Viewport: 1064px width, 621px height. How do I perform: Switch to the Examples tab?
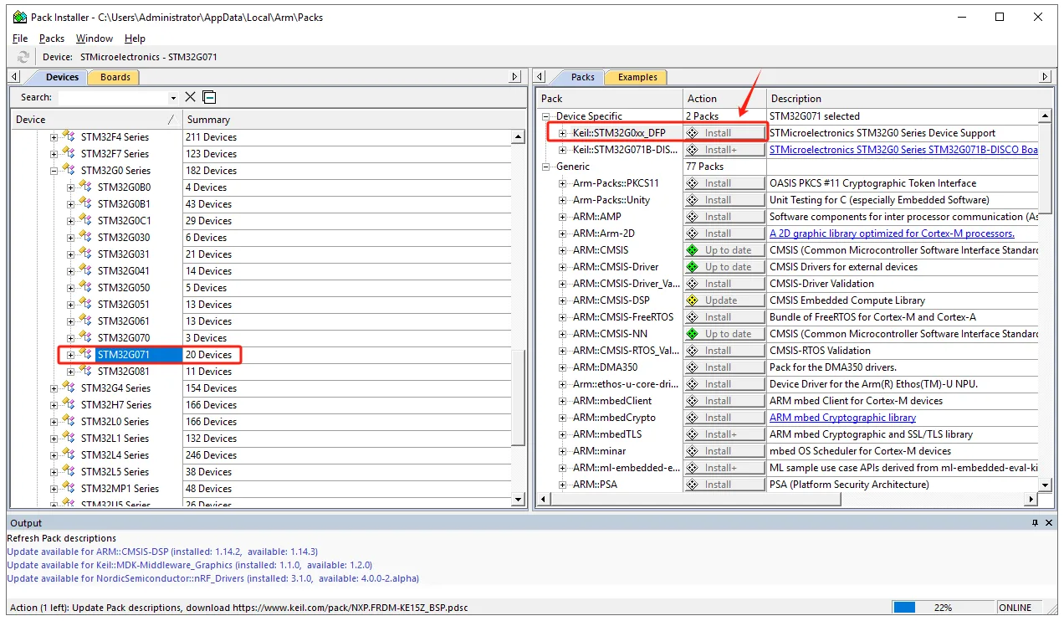point(637,77)
